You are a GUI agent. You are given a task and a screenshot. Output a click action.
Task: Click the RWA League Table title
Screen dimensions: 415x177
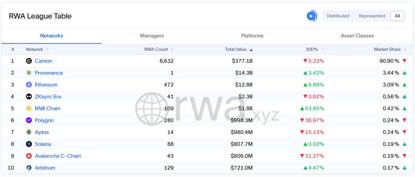(40, 16)
